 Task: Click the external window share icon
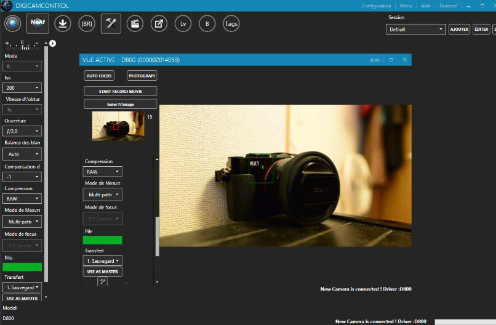coord(159,23)
